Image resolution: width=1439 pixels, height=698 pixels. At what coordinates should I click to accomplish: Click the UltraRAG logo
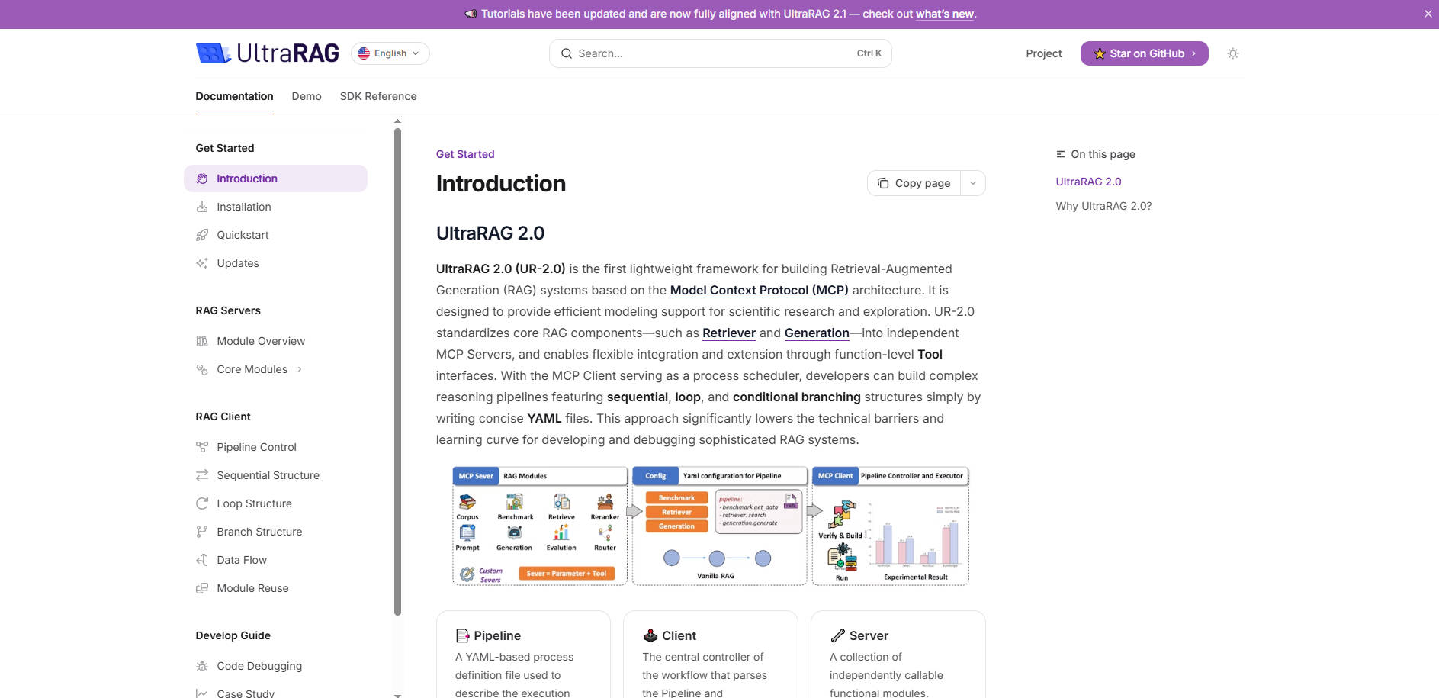267,53
